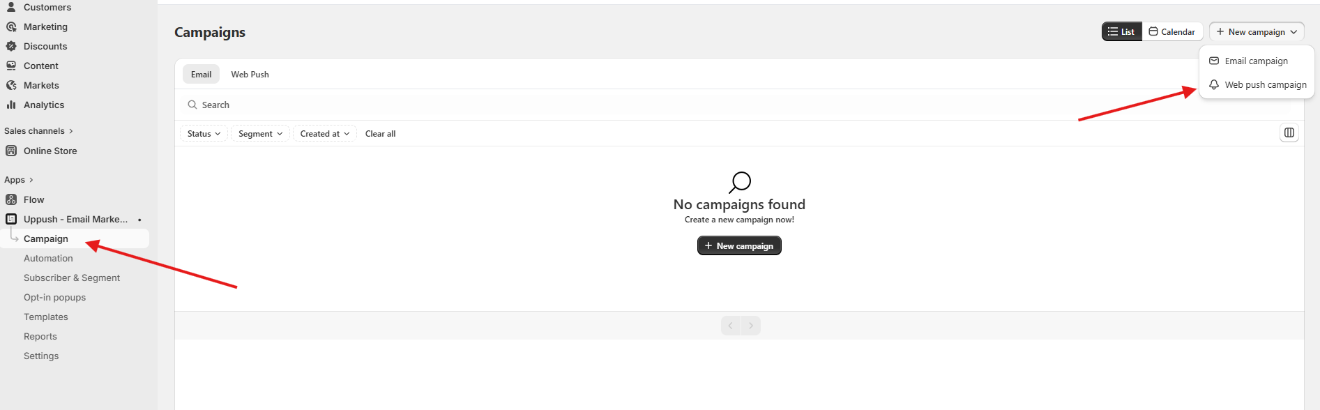The width and height of the screenshot is (1320, 410).
Task: Open the Status filter dropdown
Action: [x=204, y=134]
